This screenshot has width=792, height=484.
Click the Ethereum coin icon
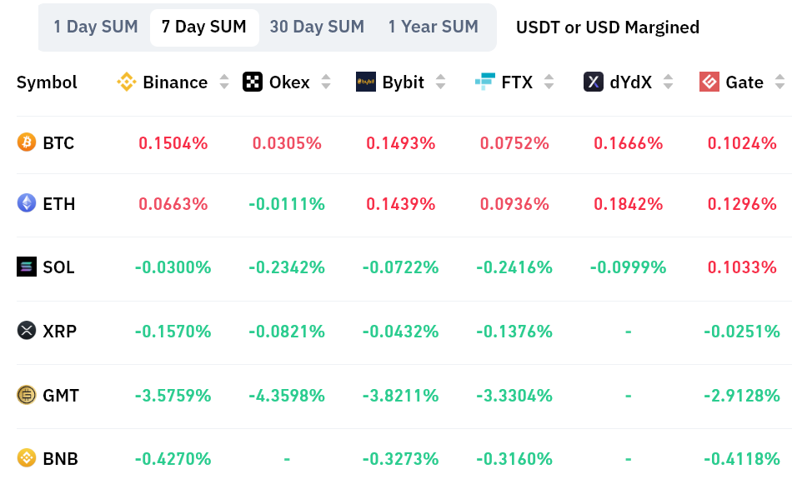pyautogui.click(x=27, y=203)
